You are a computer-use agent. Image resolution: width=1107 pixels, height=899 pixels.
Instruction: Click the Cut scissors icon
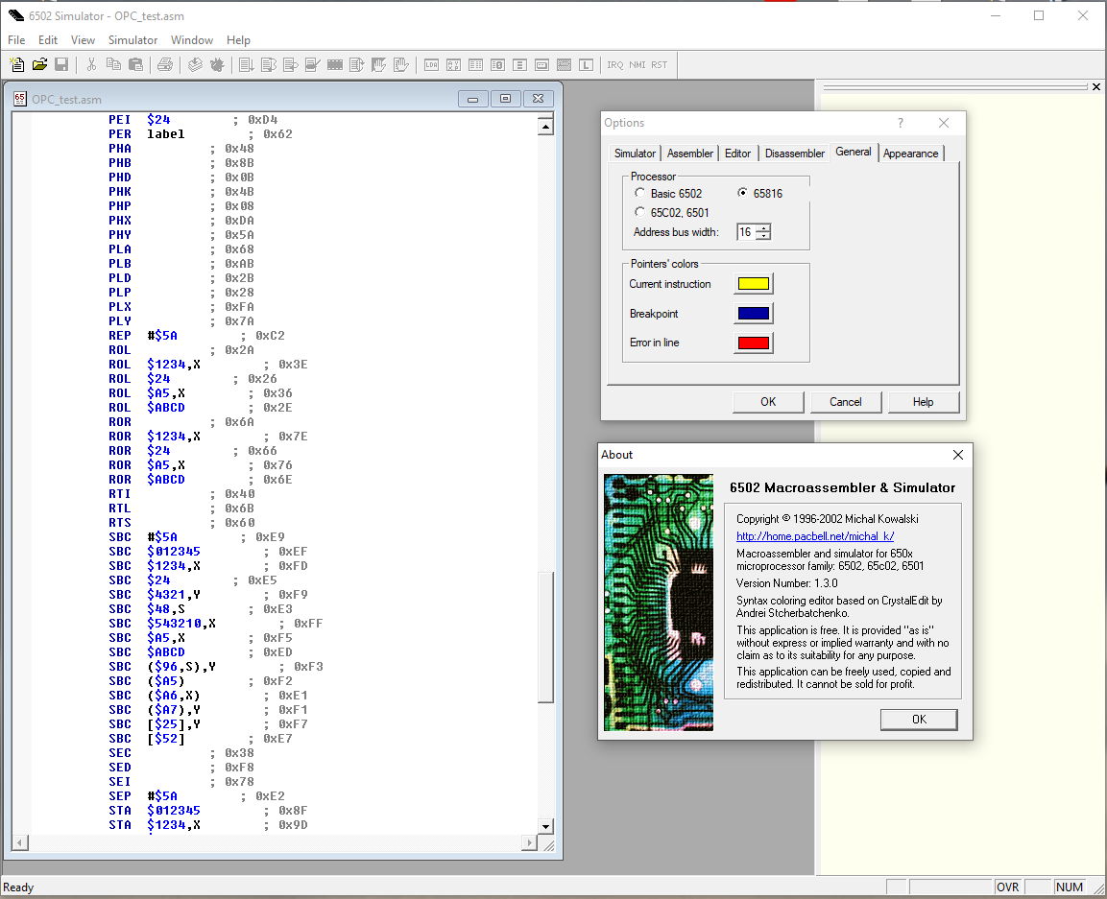91,65
